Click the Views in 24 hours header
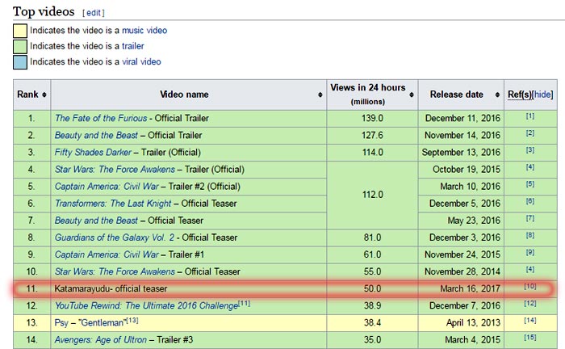Image resolution: width=565 pixels, height=349 pixels. tap(372, 95)
